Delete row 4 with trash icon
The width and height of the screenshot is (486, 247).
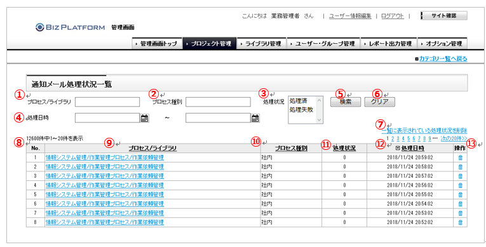(x=461, y=185)
